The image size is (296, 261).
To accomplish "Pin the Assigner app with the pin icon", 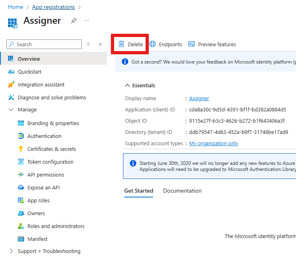I will point(74,21).
